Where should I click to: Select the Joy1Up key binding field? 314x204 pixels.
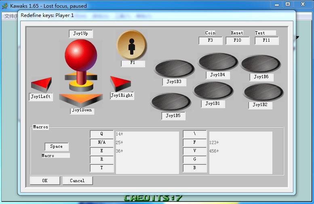[x=81, y=34]
